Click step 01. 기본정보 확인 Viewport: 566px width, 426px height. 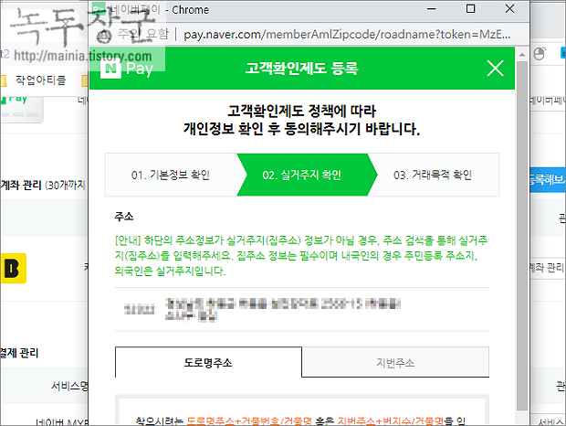(x=171, y=175)
